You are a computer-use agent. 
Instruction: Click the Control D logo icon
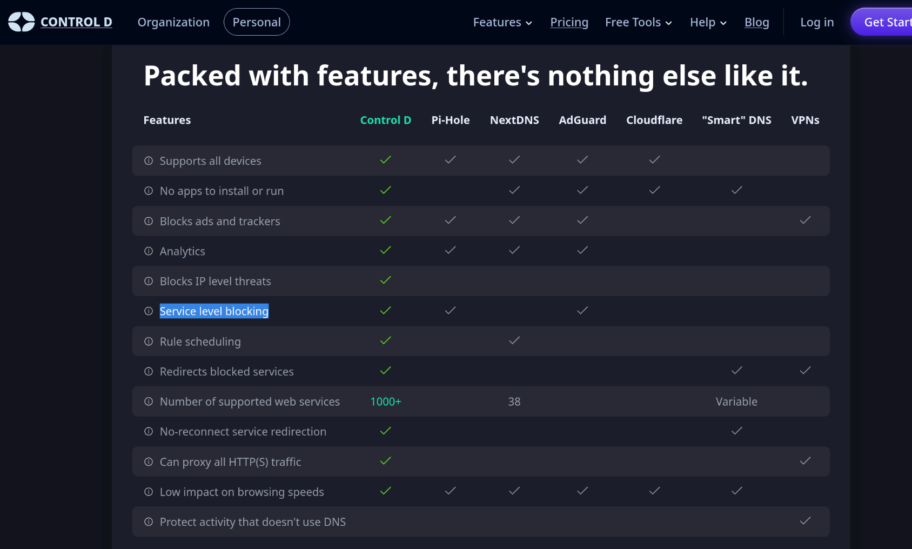pos(21,22)
